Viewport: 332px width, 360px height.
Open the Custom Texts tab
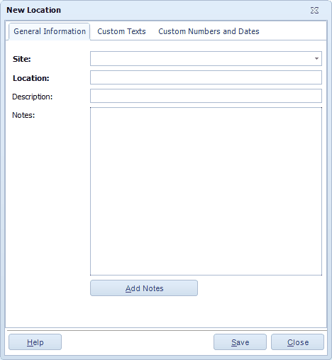(x=121, y=31)
